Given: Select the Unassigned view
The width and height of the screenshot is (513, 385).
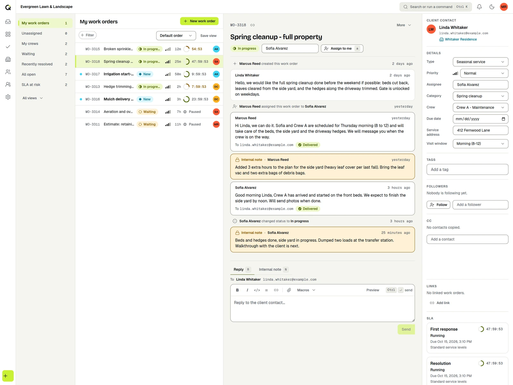Looking at the screenshot, I should (x=45, y=33).
